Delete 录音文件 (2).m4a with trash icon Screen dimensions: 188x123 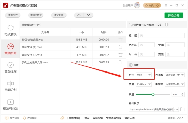[x=120, y=55]
